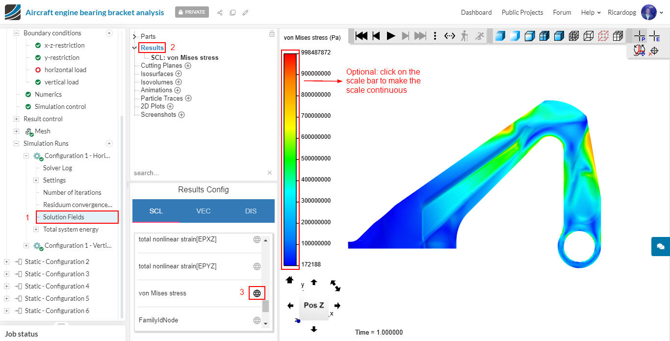Click the reset rotation center crosshair icon
This screenshot has width=670, height=341.
[653, 51]
